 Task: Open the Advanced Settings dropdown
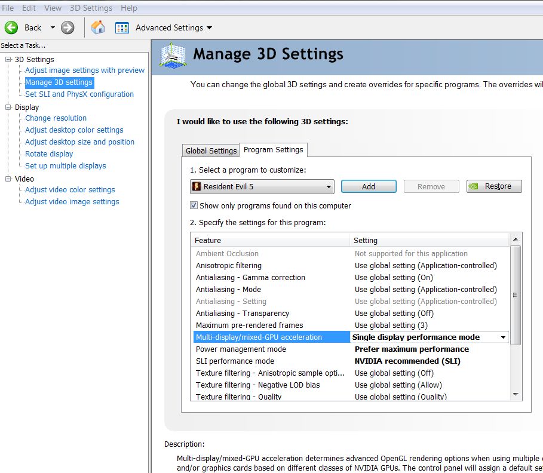pyautogui.click(x=209, y=27)
